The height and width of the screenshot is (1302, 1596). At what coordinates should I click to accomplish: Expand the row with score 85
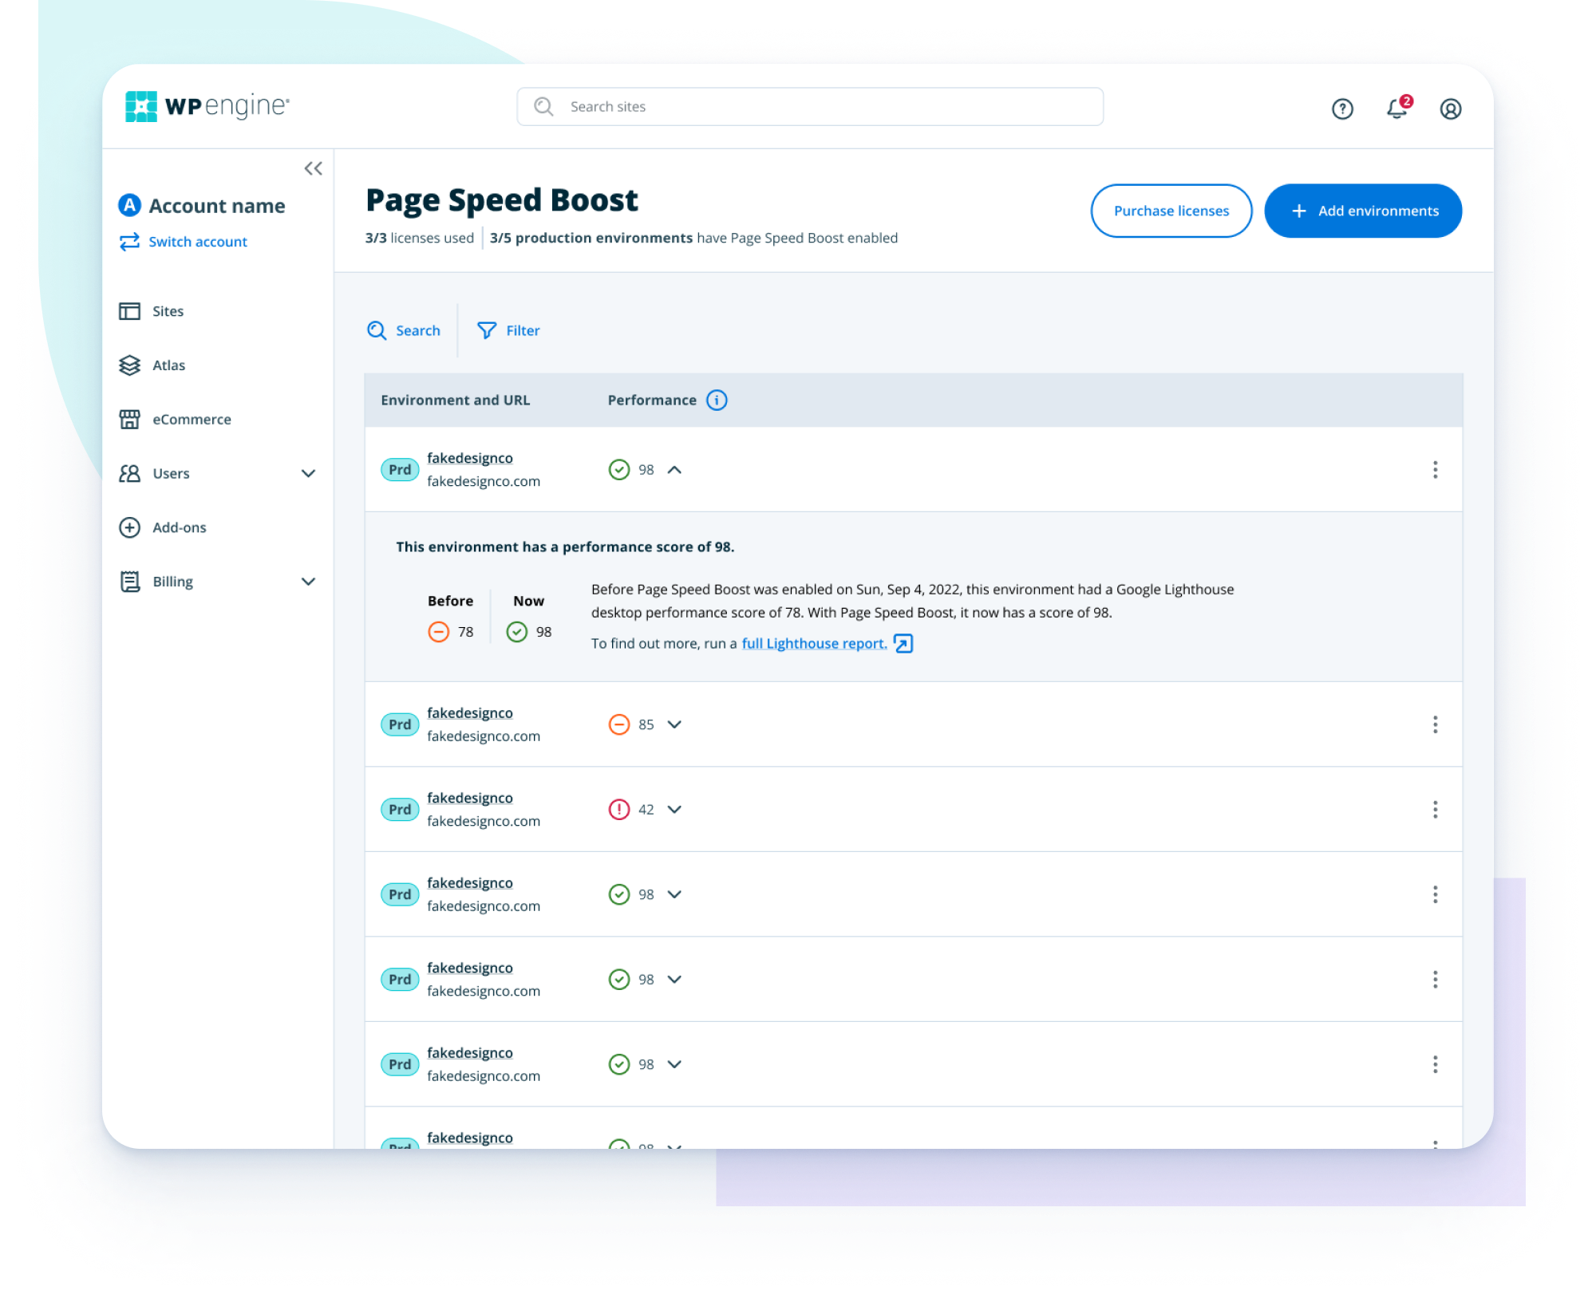coord(674,724)
